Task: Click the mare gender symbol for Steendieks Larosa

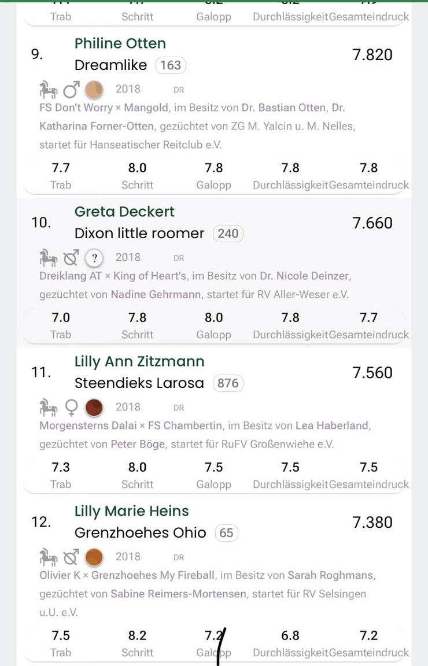Action: [x=71, y=408]
